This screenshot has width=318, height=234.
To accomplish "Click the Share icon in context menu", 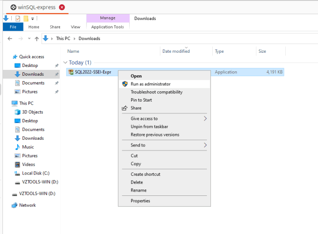I will (x=125, y=108).
